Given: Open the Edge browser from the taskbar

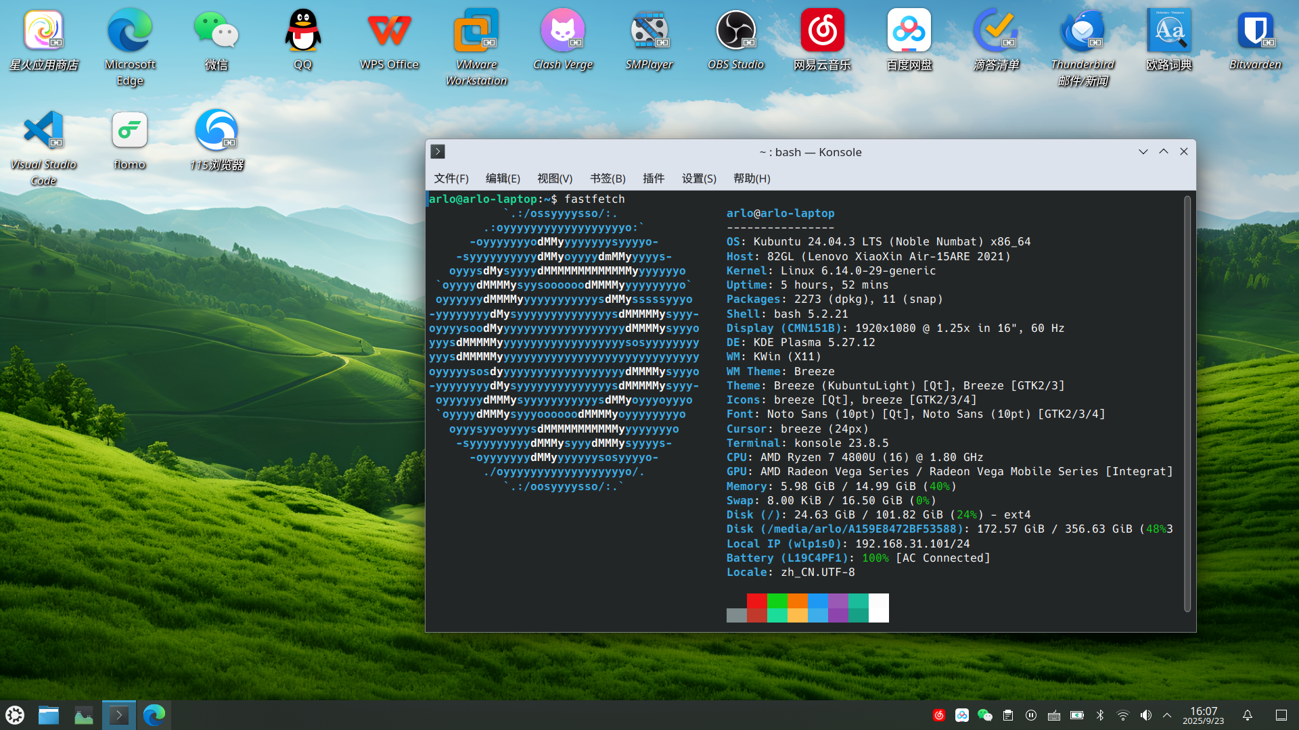Looking at the screenshot, I should pos(154,715).
